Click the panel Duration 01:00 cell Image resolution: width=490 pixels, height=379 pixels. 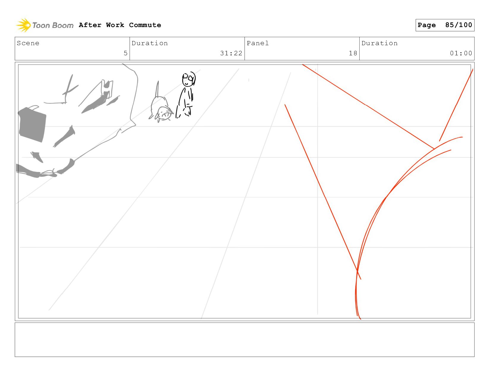(417, 48)
